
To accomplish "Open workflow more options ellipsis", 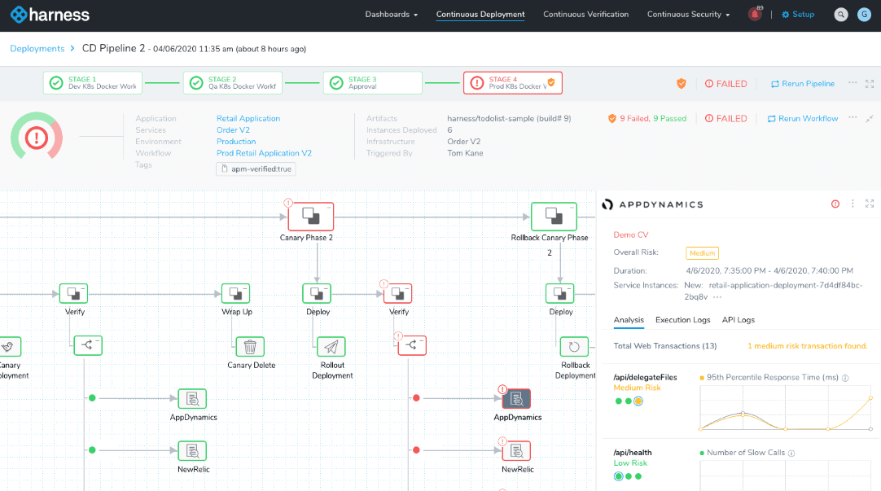I will pos(853,117).
